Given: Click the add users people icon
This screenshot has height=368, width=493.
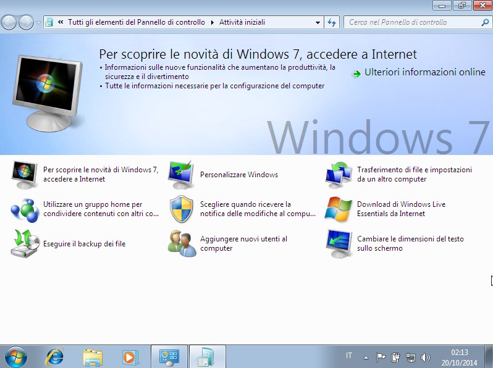Looking at the screenshot, I should 182,243.
